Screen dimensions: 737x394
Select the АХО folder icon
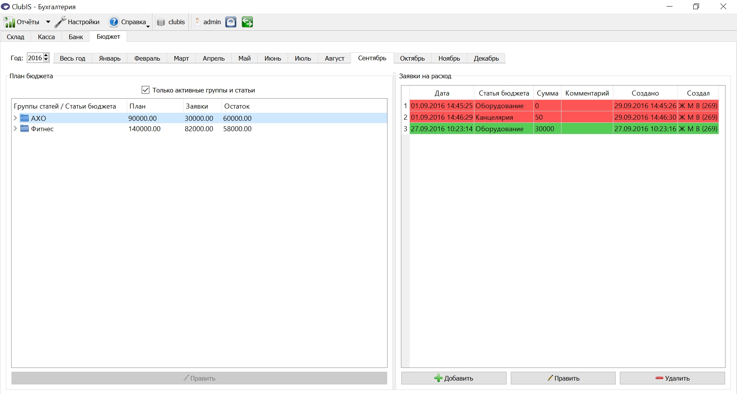tap(25, 118)
